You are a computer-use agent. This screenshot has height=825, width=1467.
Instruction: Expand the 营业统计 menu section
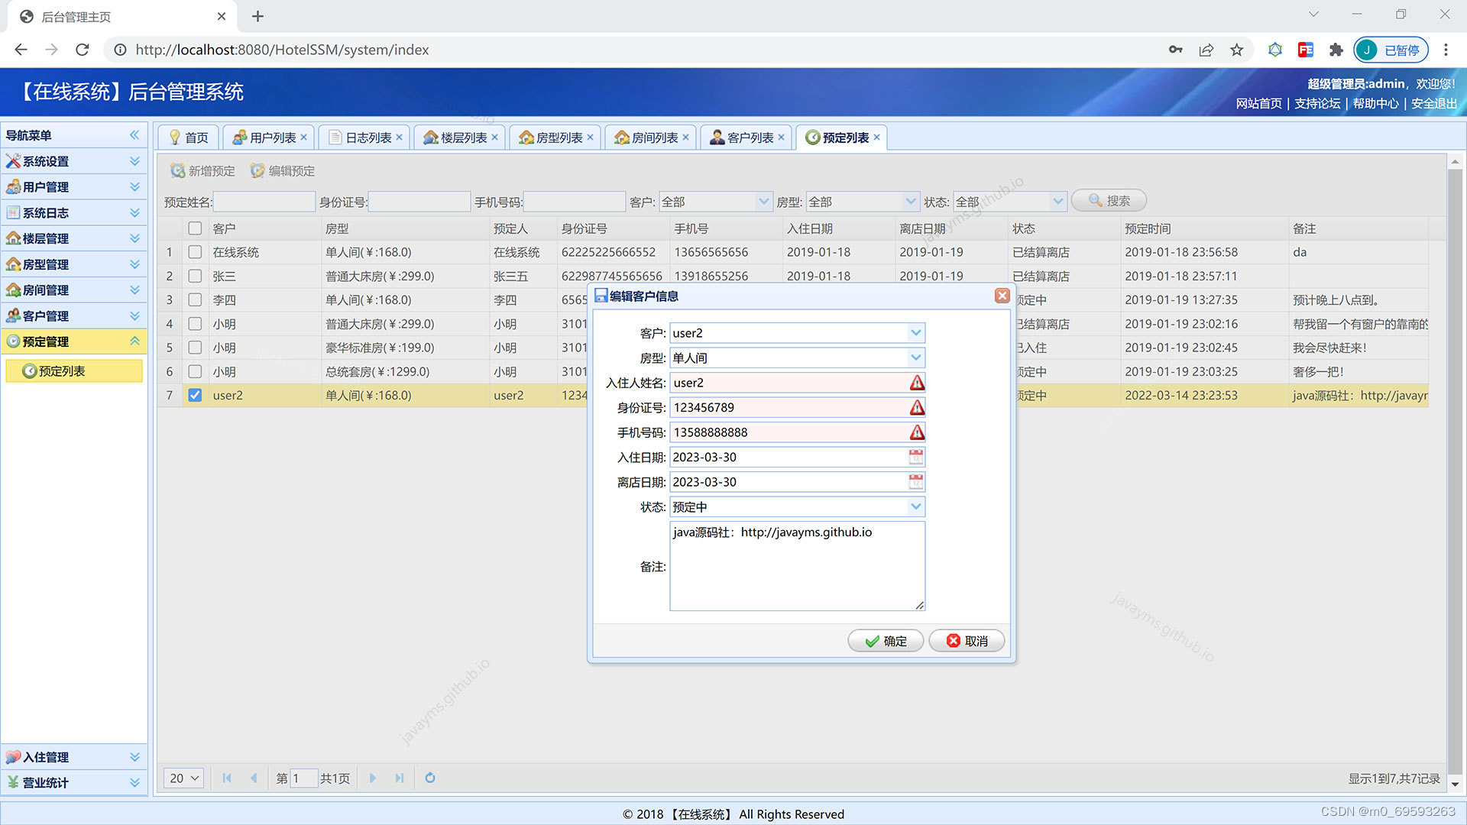tap(74, 783)
